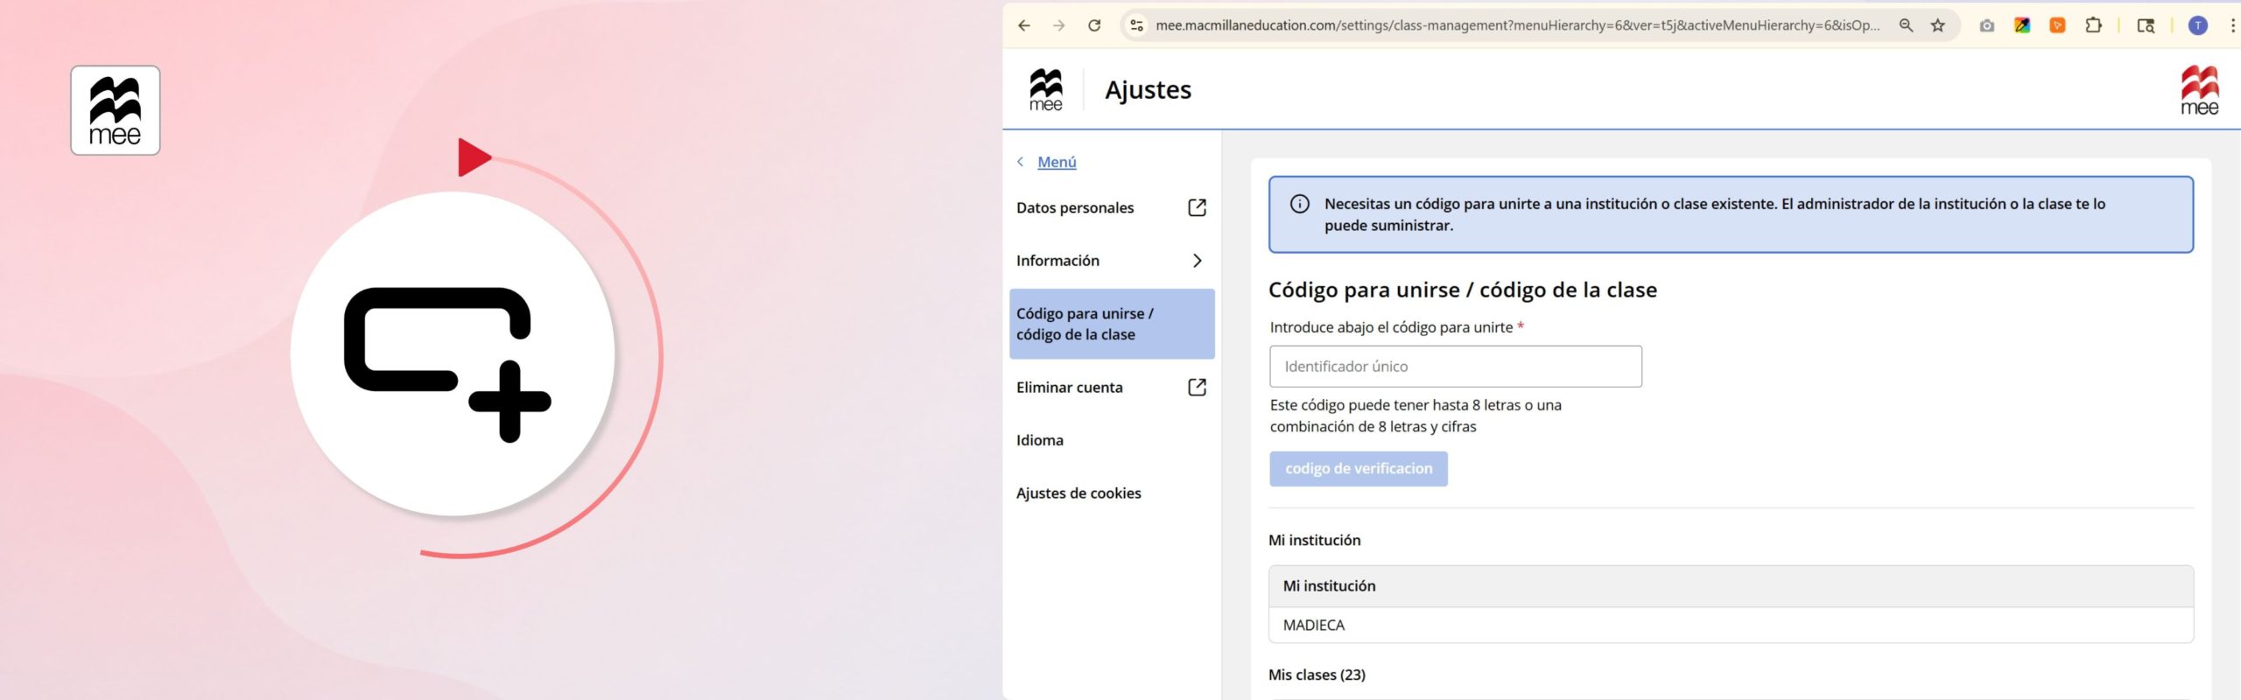View site information icon in address bar
Image resolution: width=2241 pixels, height=700 pixels.
1136,25
